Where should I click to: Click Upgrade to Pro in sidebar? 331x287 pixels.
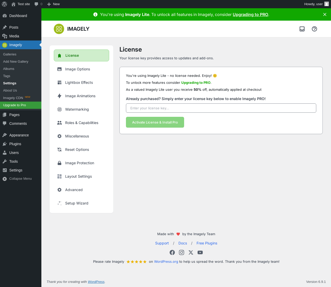pos(21,105)
